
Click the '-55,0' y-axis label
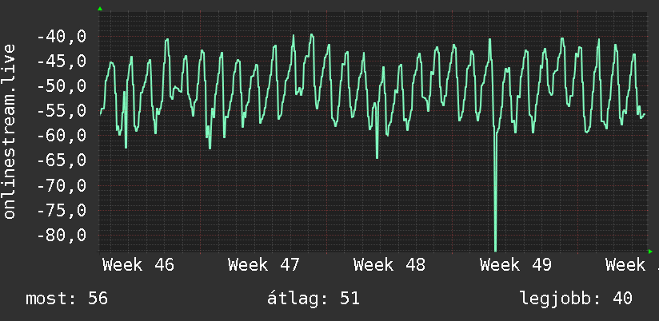62,111
